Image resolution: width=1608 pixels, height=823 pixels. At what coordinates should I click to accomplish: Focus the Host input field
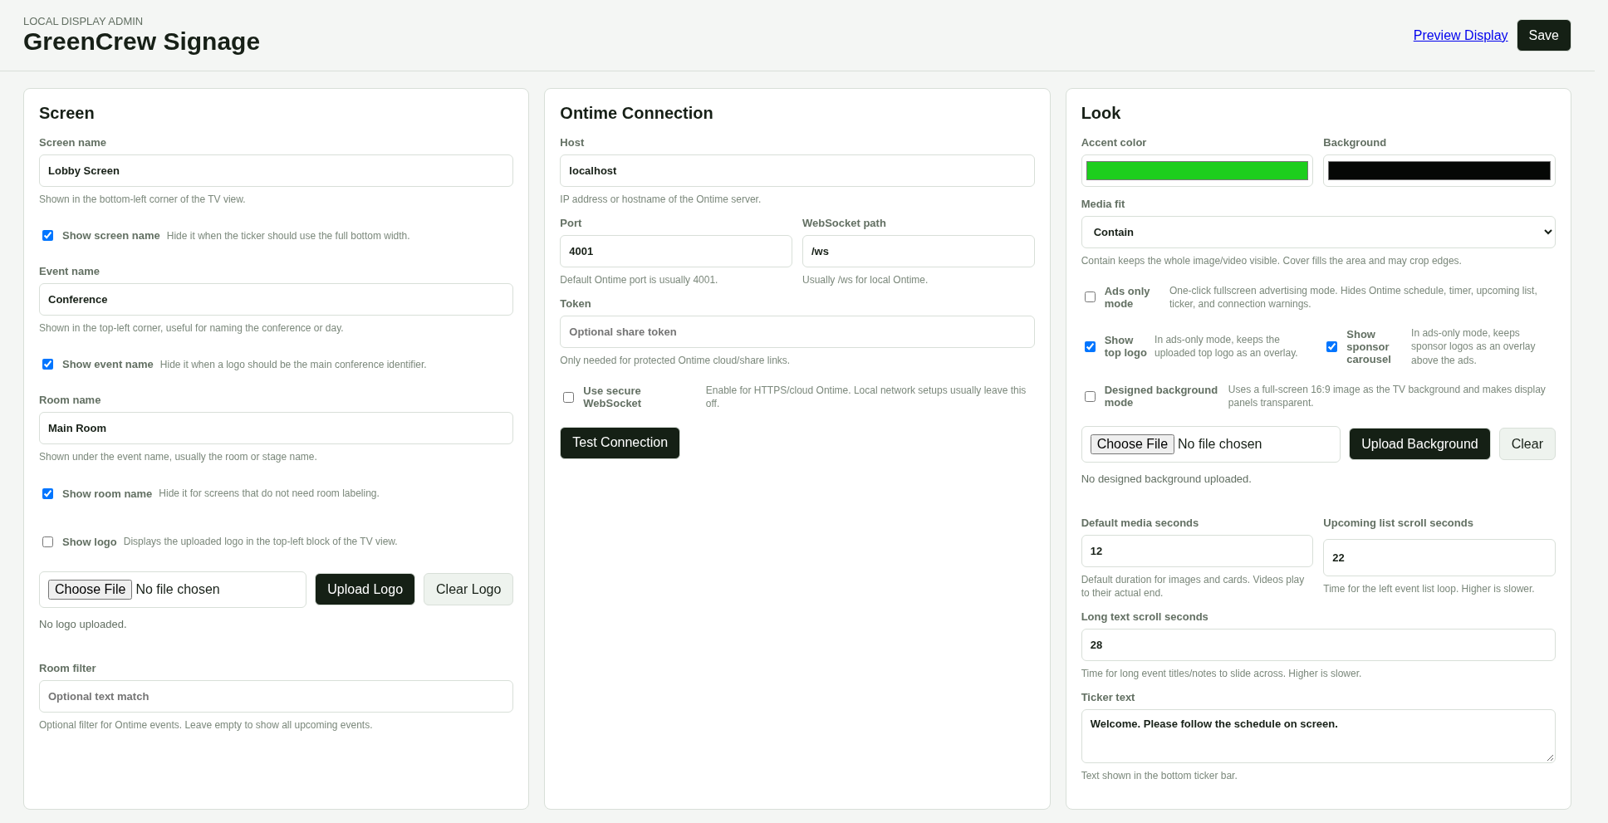(797, 171)
